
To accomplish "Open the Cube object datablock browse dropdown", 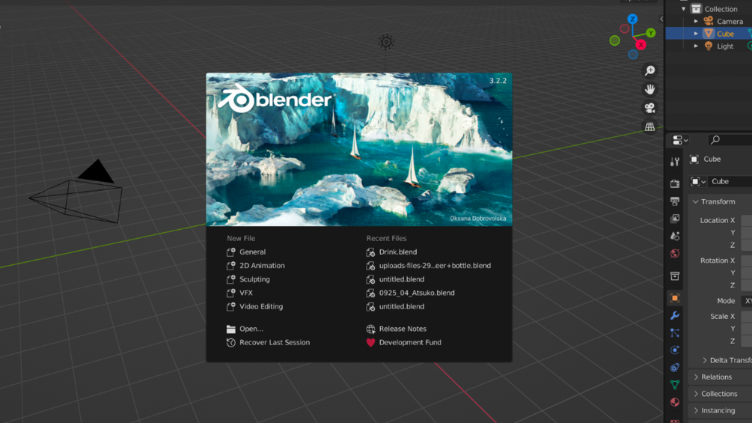I will (698, 181).
